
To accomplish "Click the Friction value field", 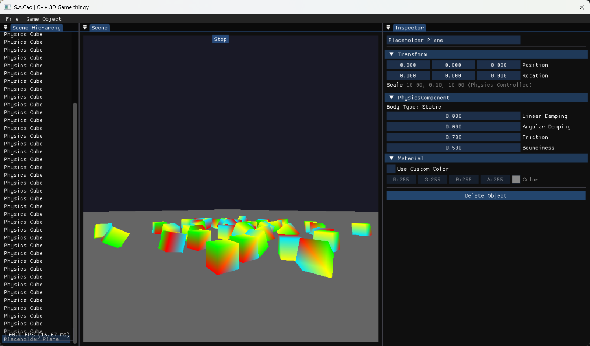I will (x=453, y=137).
